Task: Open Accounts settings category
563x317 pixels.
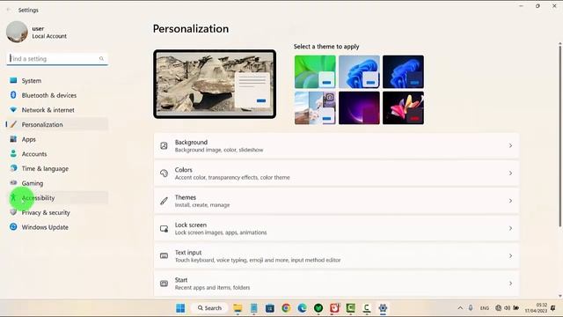Action: pyautogui.click(x=57, y=154)
